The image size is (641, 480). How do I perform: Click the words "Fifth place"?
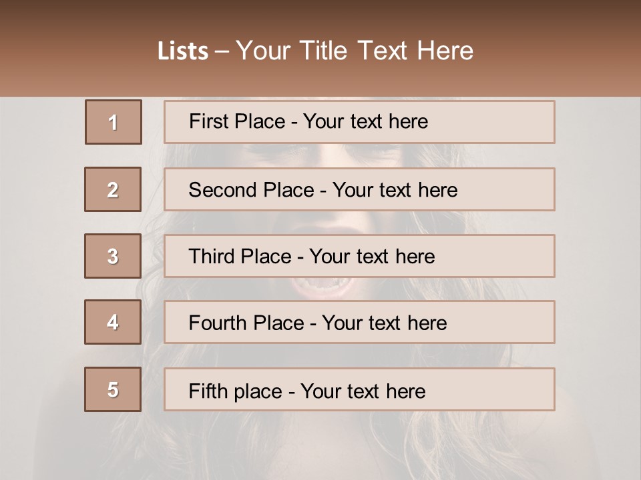234,391
